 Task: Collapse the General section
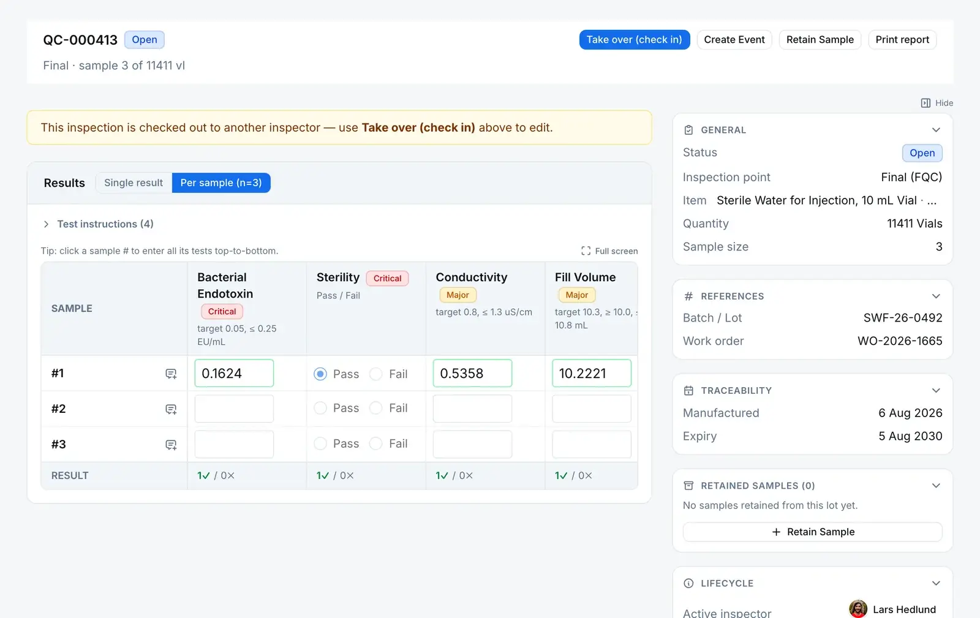pyautogui.click(x=936, y=130)
